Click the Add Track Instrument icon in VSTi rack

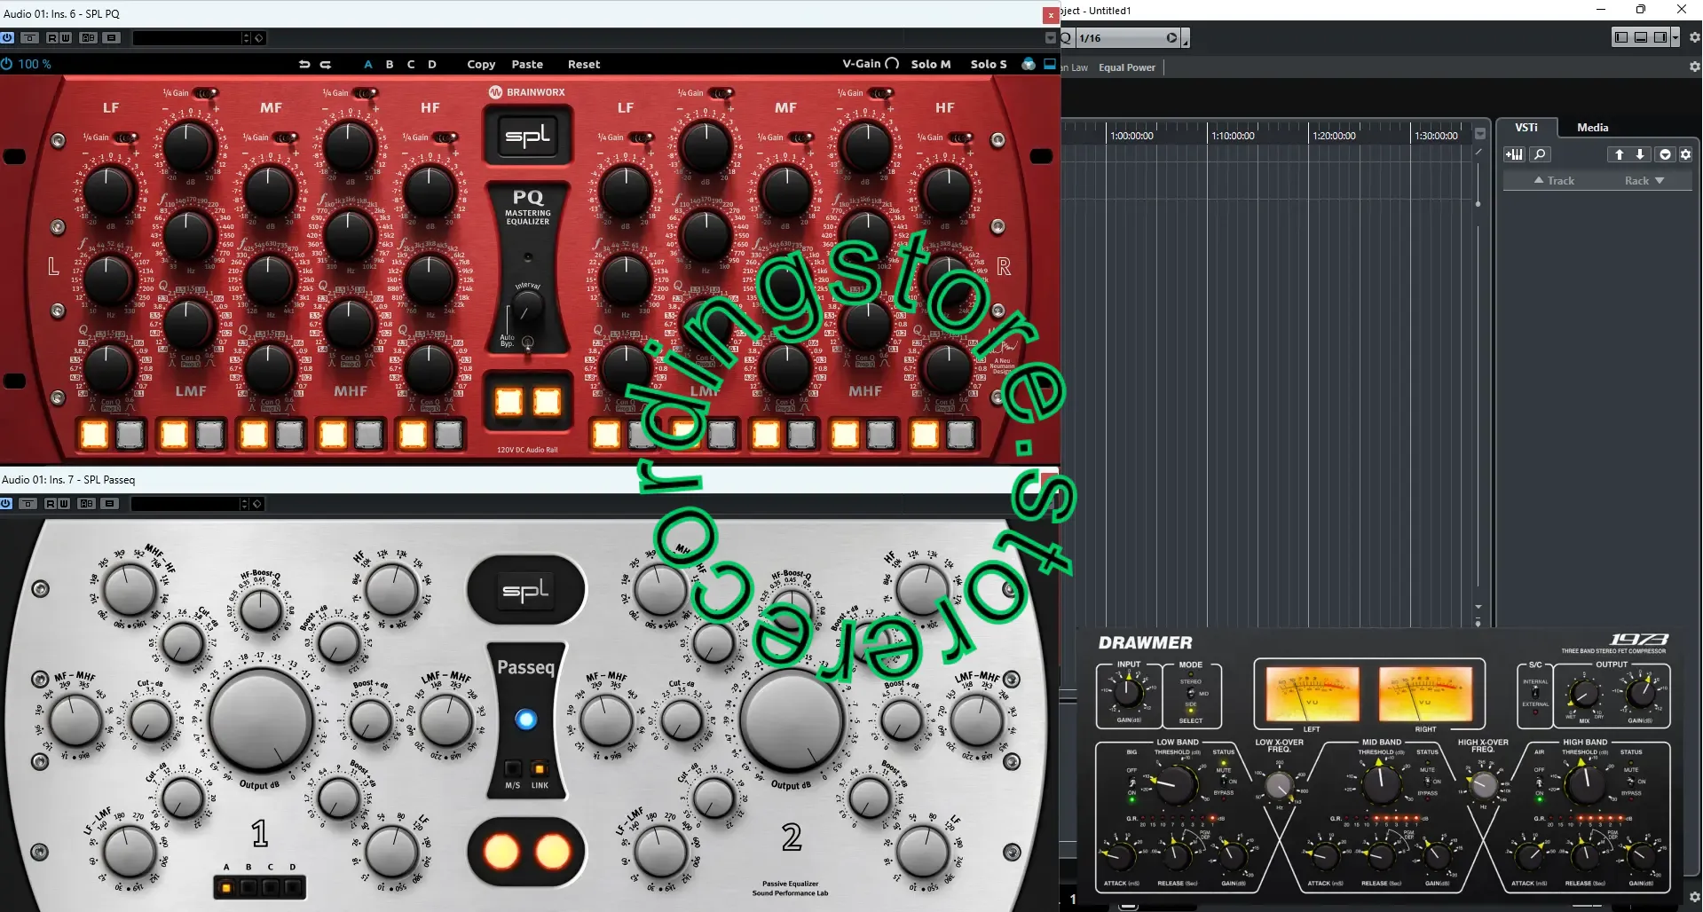click(1514, 154)
